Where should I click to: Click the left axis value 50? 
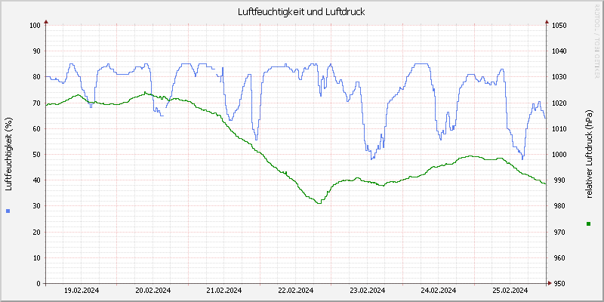click(x=36, y=155)
